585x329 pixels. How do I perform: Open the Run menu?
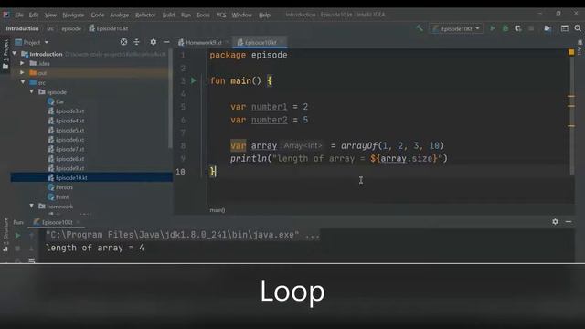coord(186,15)
